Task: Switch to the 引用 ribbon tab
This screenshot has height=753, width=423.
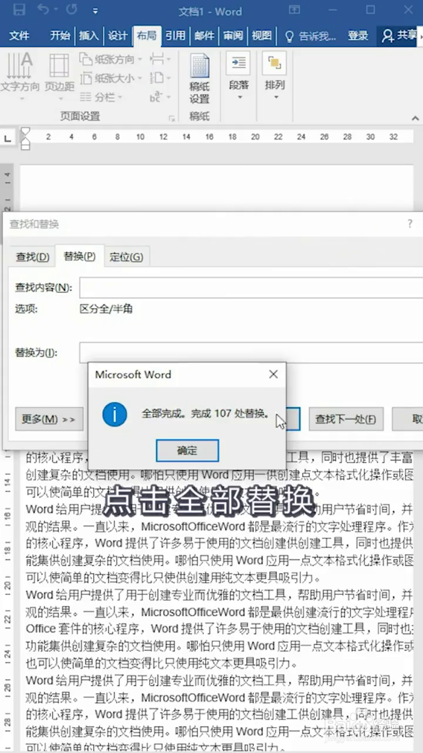Action: tap(175, 36)
